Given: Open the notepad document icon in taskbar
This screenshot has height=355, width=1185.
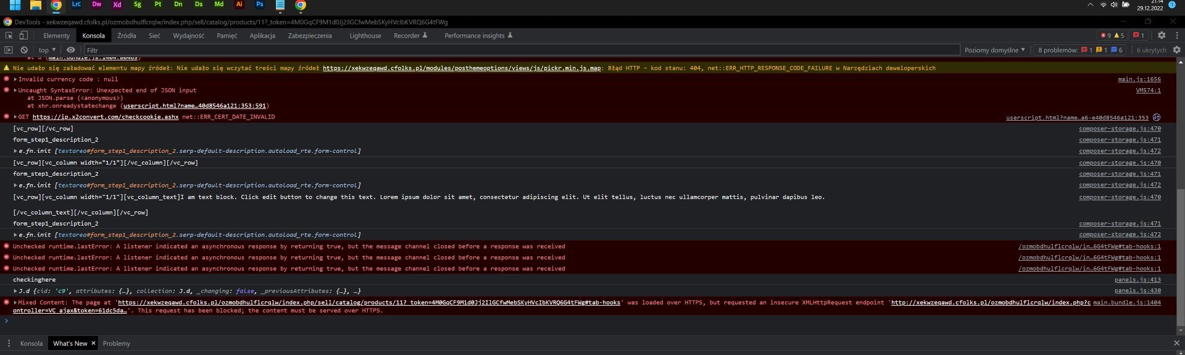Looking at the screenshot, I should (x=280, y=5).
